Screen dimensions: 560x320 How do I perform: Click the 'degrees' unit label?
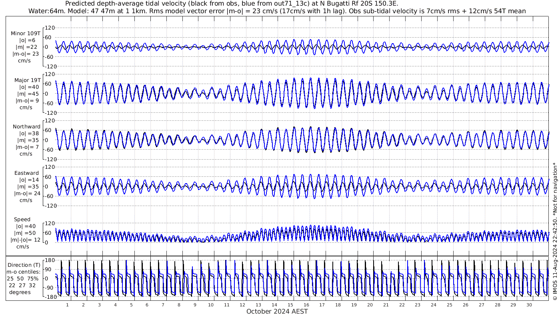point(20,292)
